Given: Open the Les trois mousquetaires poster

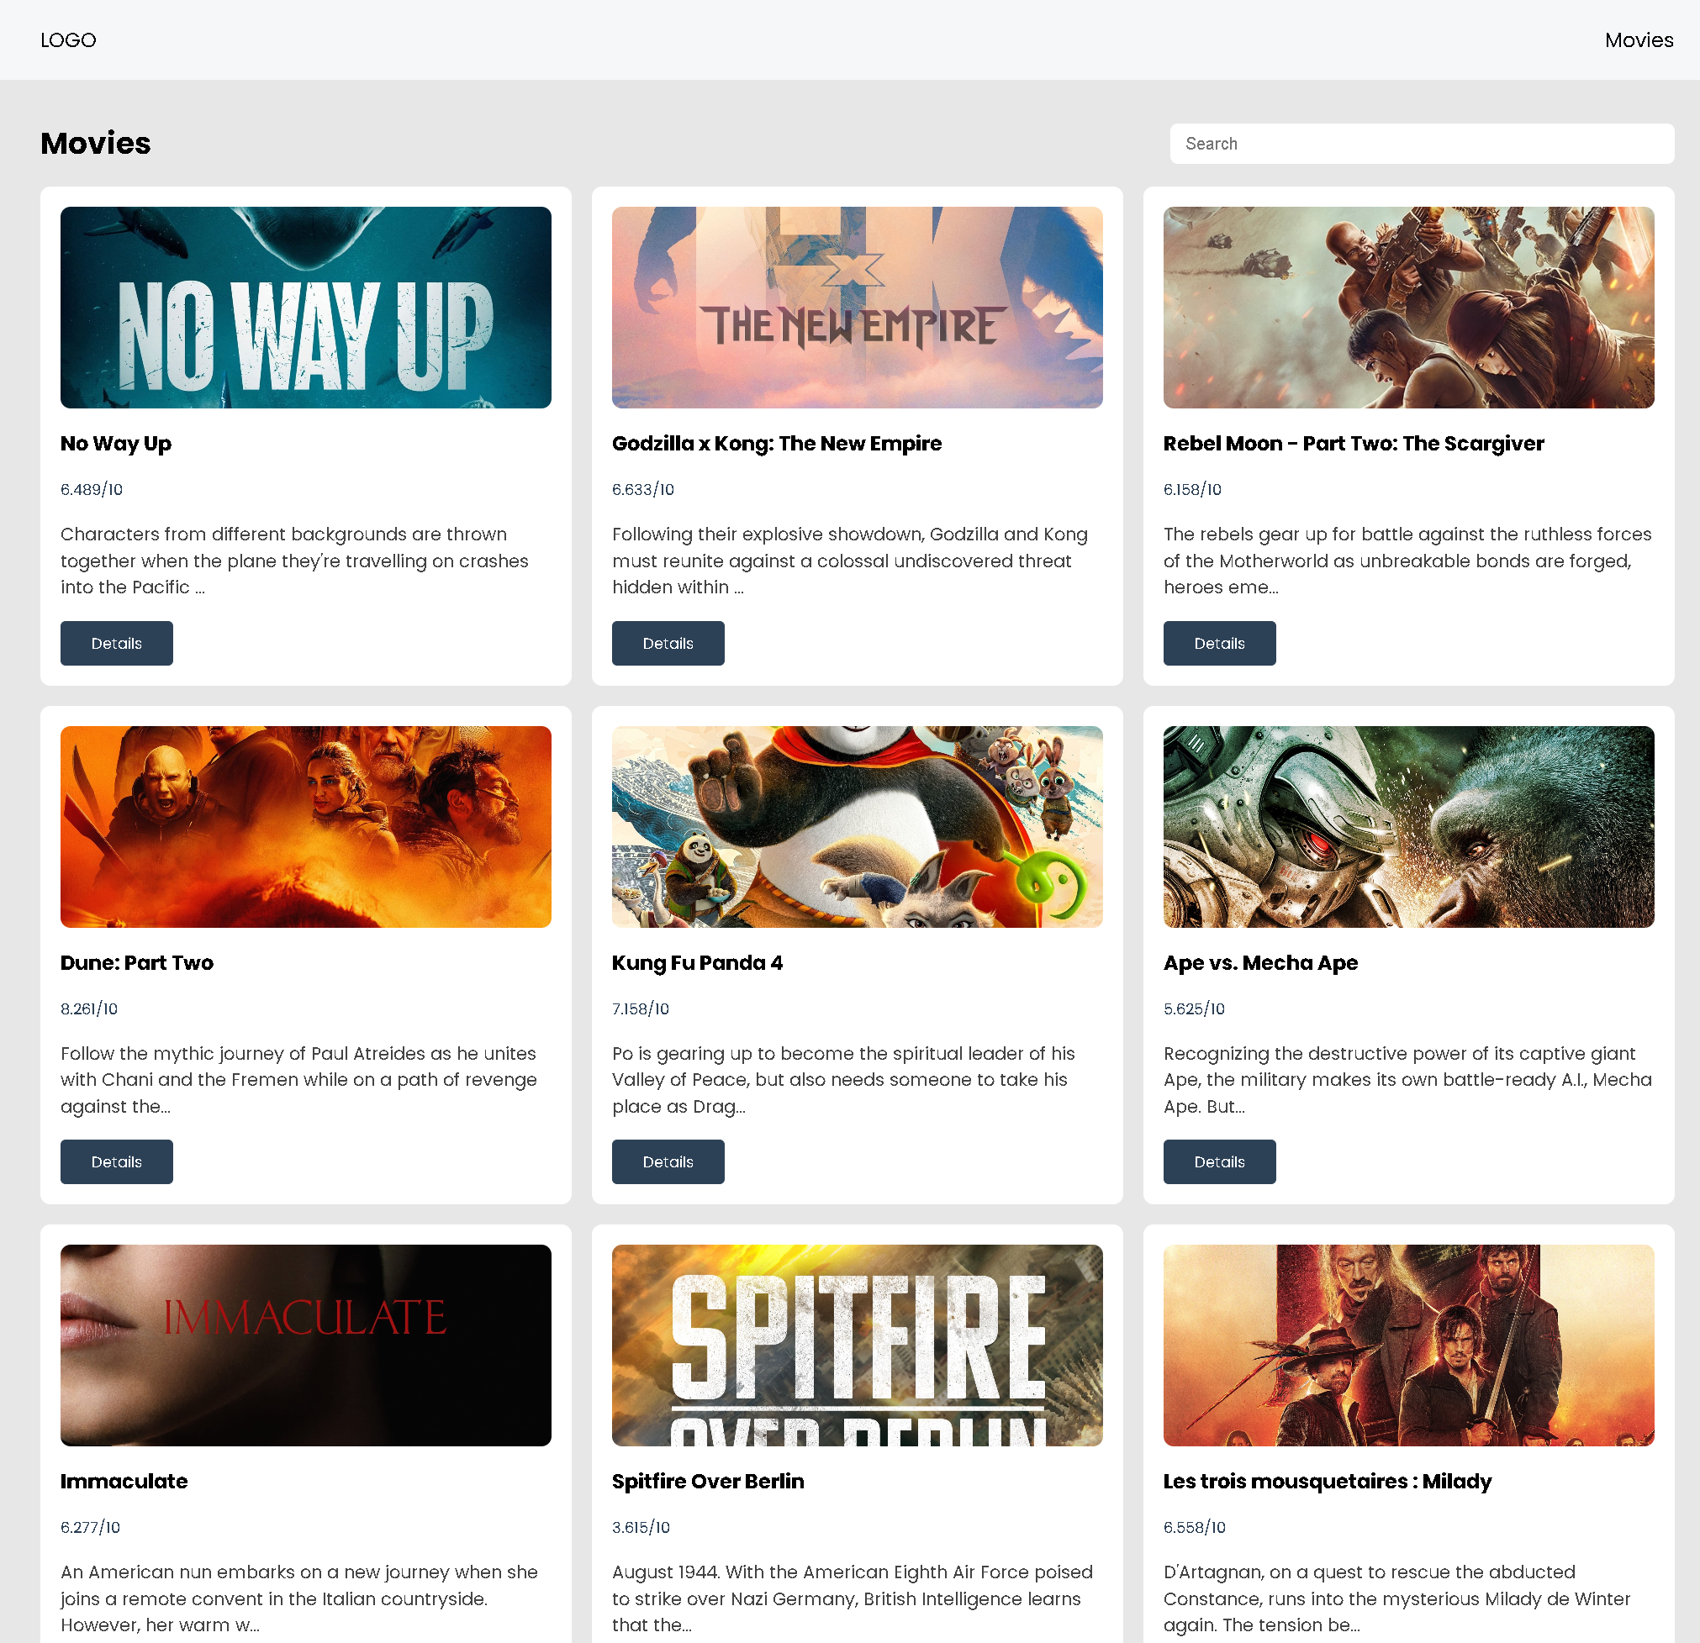Looking at the screenshot, I should 1408,1345.
